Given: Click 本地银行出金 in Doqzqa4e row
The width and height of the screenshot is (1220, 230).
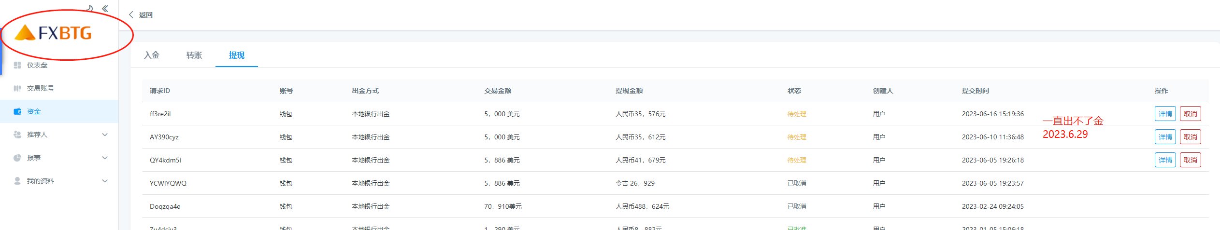Looking at the screenshot, I should tap(371, 206).
